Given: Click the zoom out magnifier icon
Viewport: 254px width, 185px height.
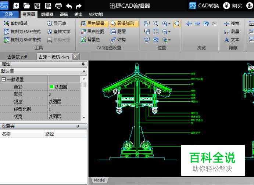Looking at the screenshot, I should [x=165, y=32].
